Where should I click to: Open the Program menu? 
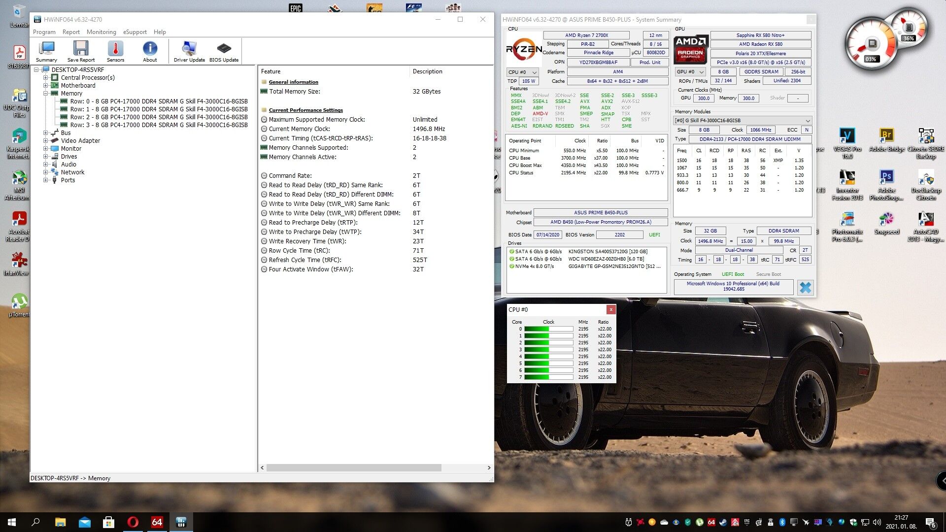coord(44,32)
